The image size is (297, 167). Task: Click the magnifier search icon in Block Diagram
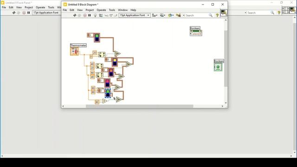[210, 15]
